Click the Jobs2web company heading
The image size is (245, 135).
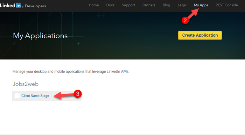[x=26, y=84]
